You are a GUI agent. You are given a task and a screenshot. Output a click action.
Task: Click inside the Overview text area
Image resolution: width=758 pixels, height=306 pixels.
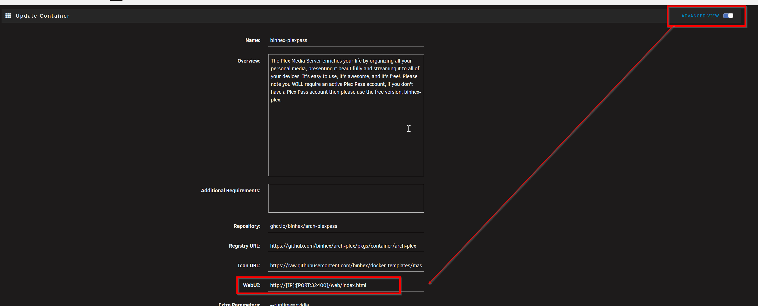tap(346, 115)
